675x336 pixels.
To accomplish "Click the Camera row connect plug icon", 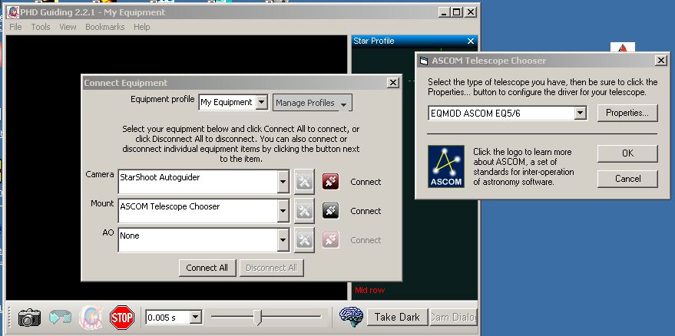I will click(x=330, y=182).
